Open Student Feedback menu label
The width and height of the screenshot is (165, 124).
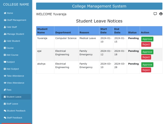click(16, 111)
